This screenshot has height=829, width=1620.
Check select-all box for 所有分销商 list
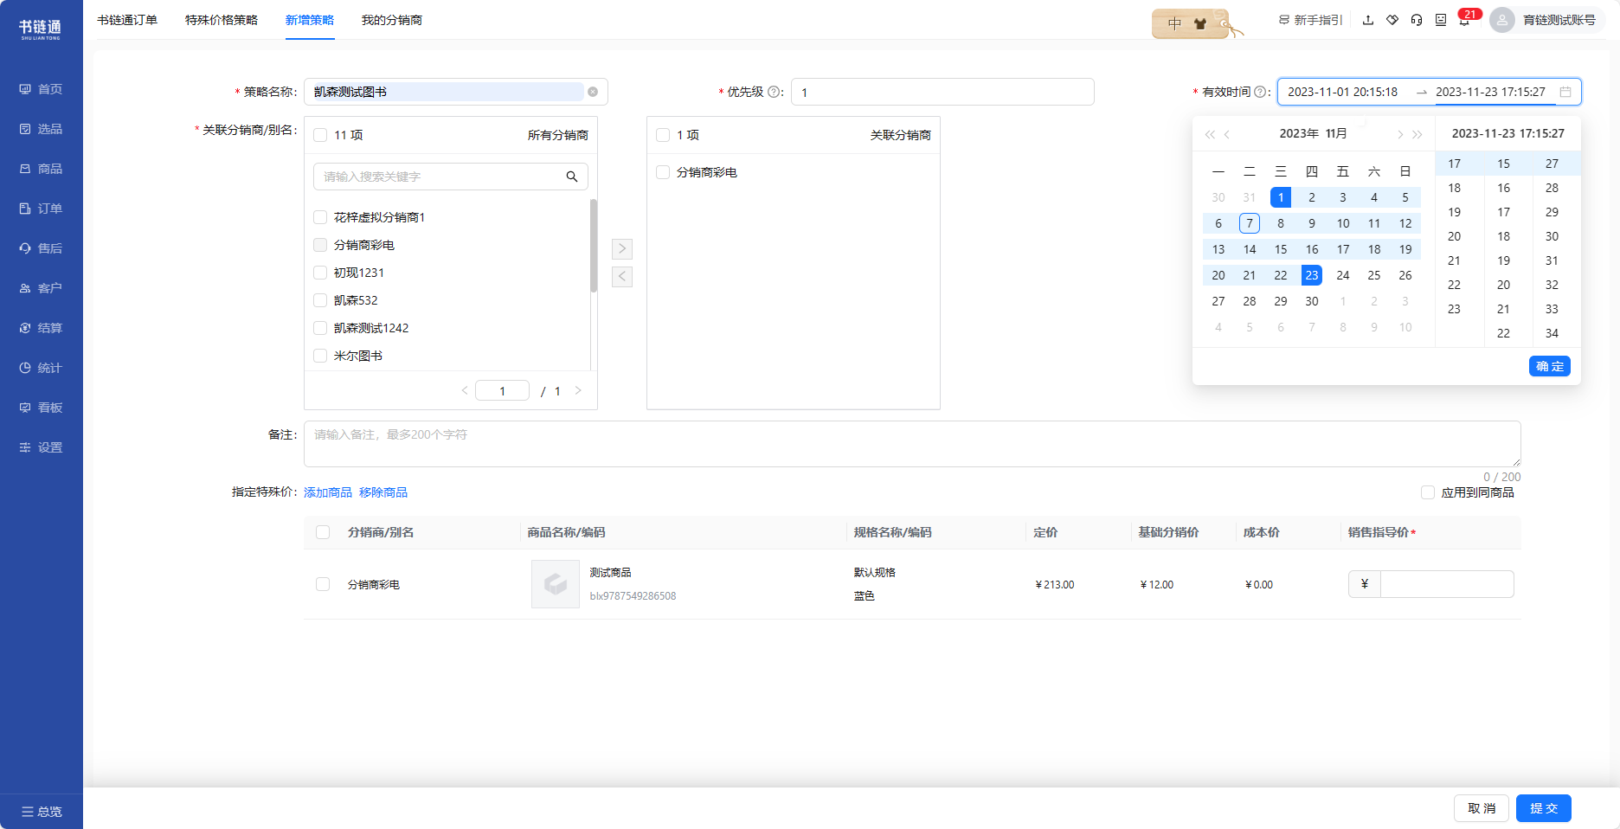(x=320, y=135)
